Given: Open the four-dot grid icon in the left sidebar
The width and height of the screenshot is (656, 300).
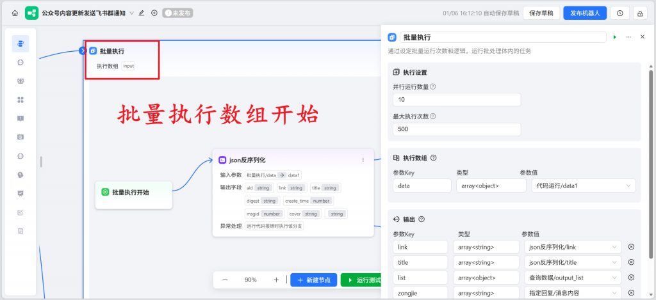Looking at the screenshot, I should [x=20, y=100].
